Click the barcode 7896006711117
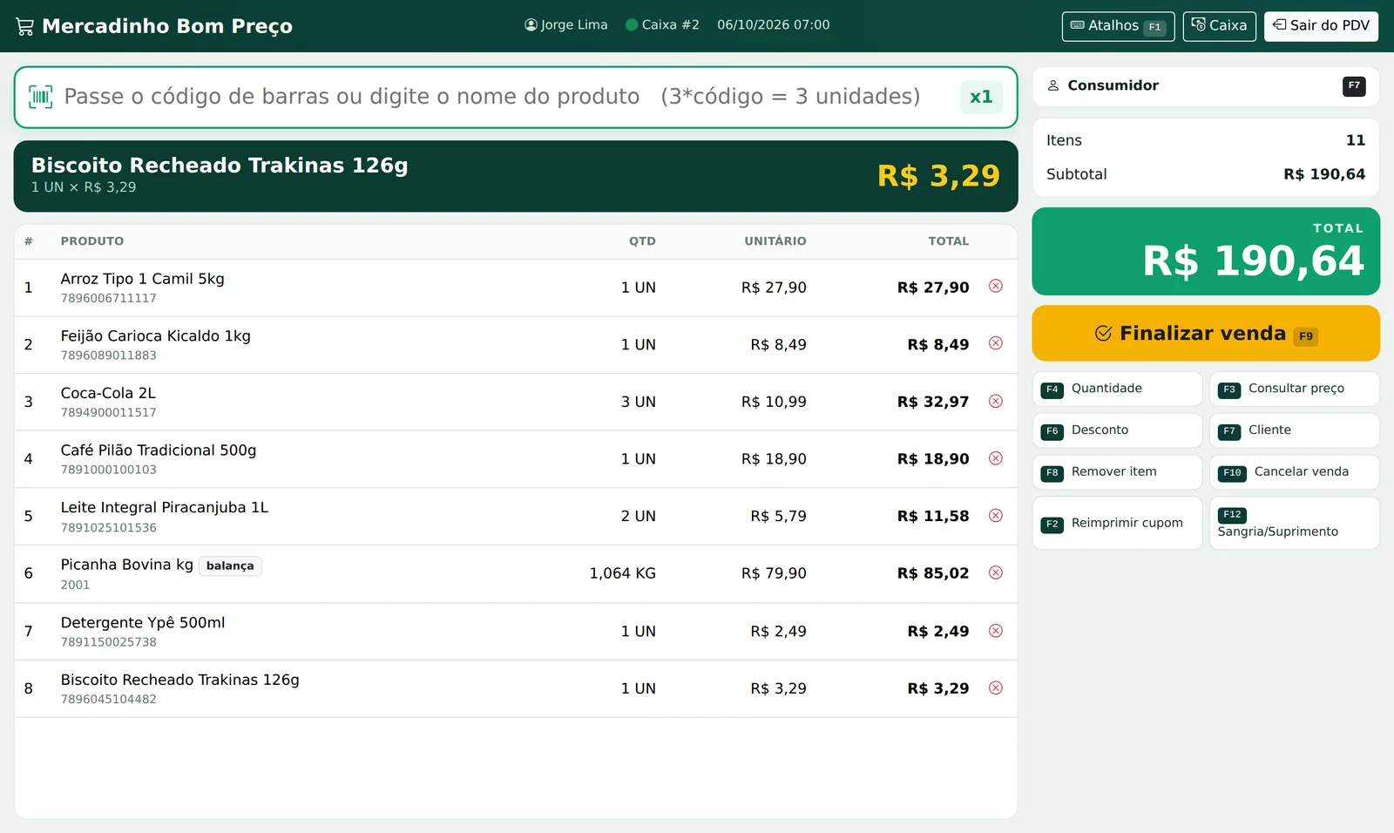1394x833 pixels. point(108,298)
